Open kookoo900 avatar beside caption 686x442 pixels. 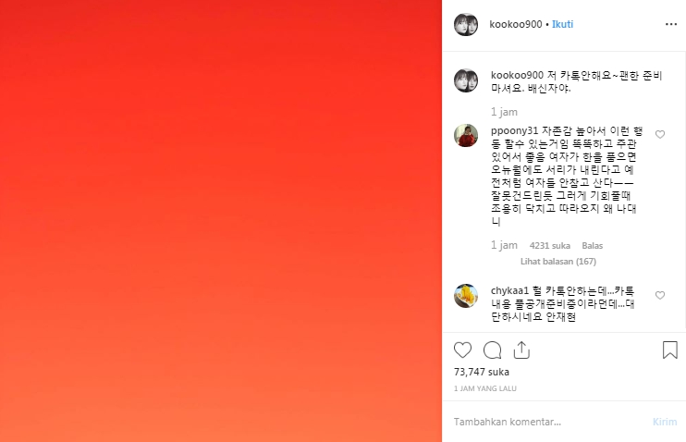click(466, 80)
